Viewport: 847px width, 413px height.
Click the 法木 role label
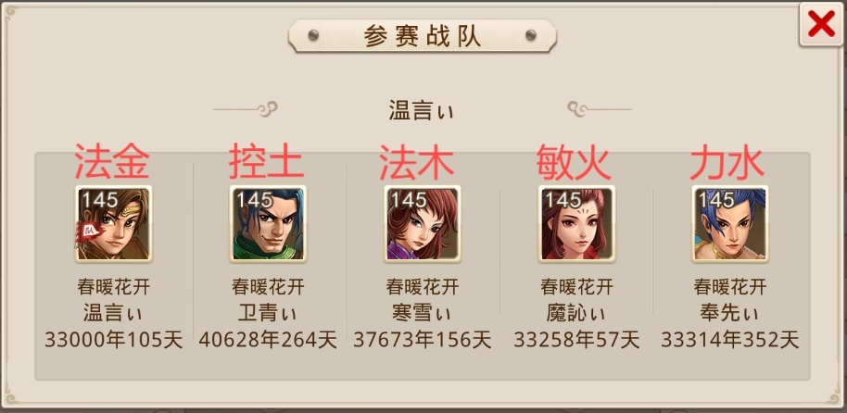coord(416,161)
